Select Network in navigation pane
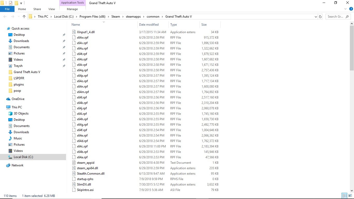This screenshot has height=199, width=354. point(17,165)
